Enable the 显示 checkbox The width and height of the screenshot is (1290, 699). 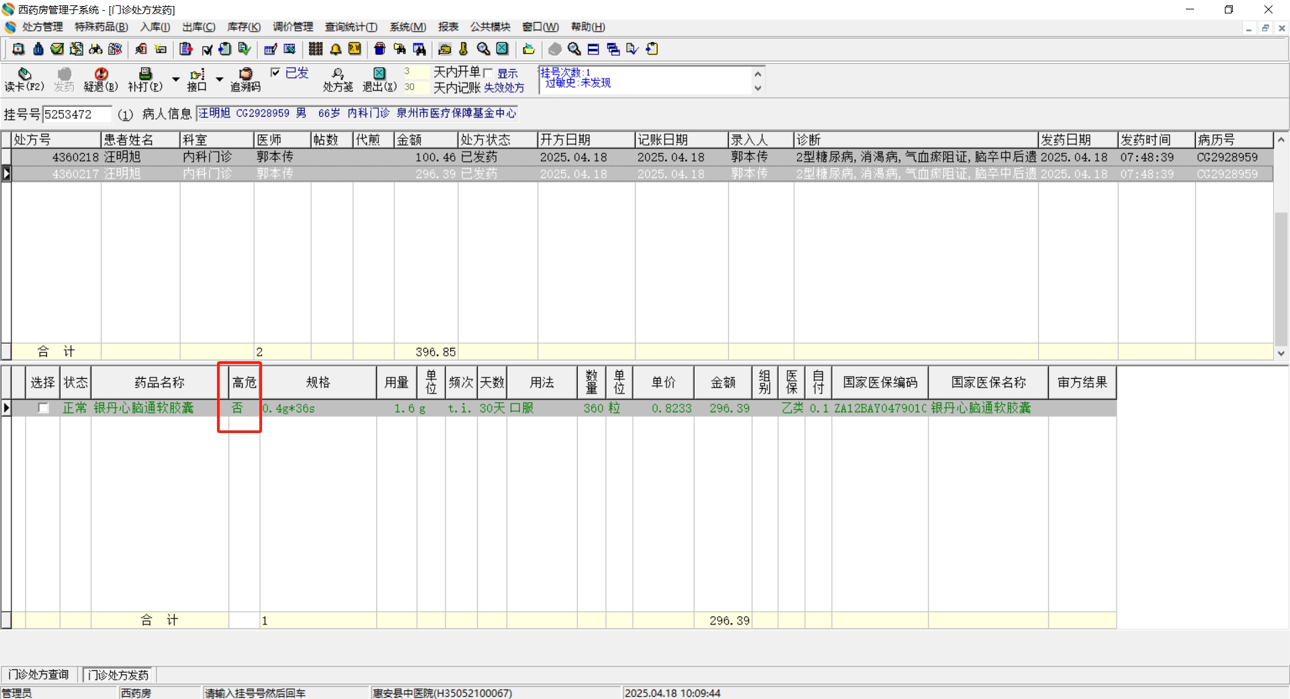[488, 73]
